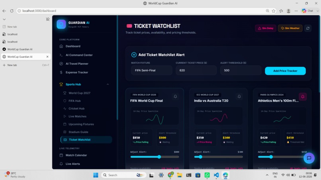Viewport: 321px width, 180px height.
Task: Open the browser favorites list icon
Action: click(x=281, y=11)
